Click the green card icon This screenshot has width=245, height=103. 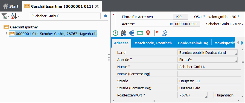[140, 33]
